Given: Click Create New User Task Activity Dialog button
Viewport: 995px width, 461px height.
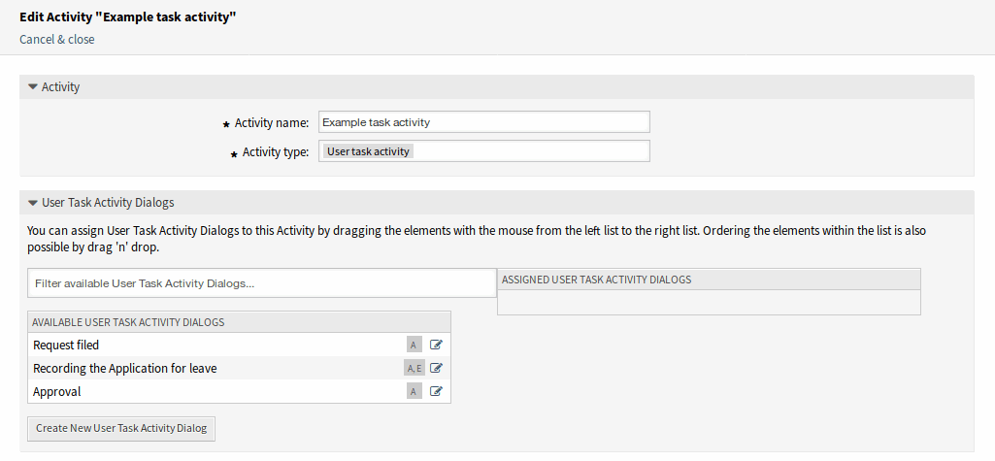Looking at the screenshot, I should tap(122, 428).
